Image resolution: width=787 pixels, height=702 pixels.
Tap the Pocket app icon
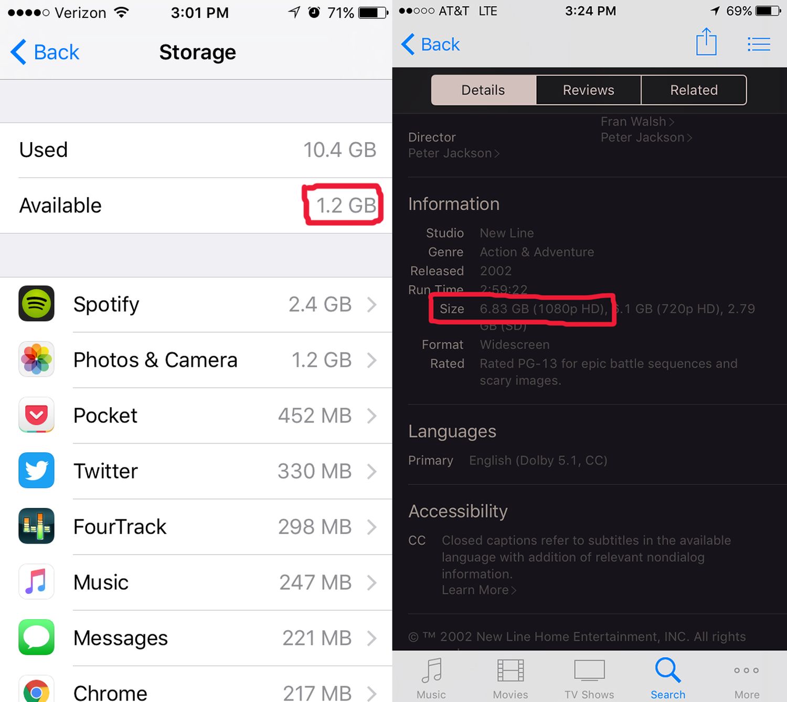[x=36, y=414]
